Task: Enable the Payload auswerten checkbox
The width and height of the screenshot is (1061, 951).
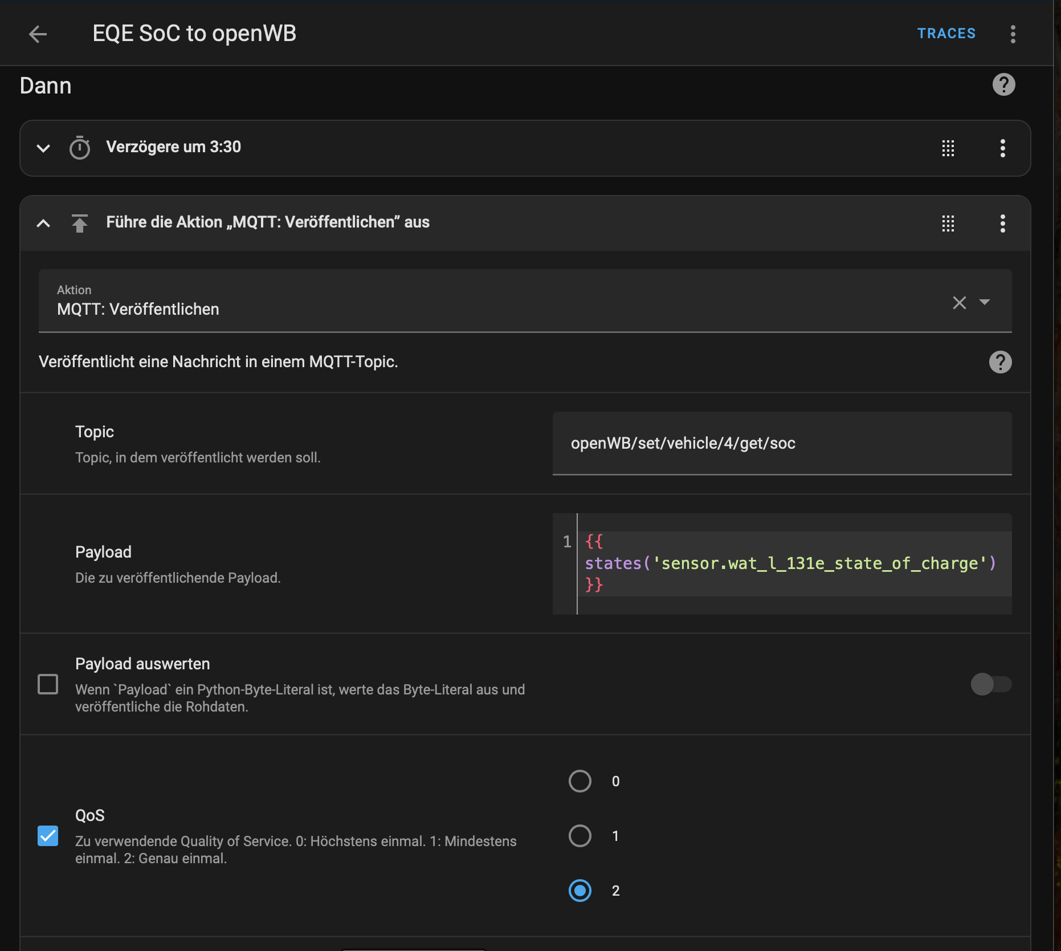Action: coord(48,684)
